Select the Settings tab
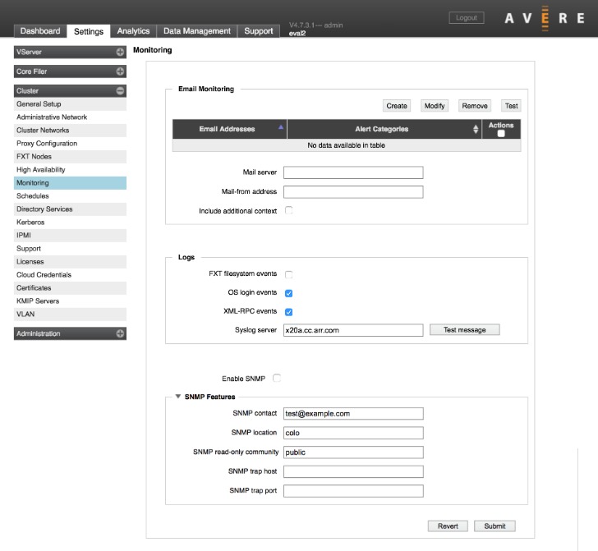This screenshot has width=598, height=551. click(89, 31)
